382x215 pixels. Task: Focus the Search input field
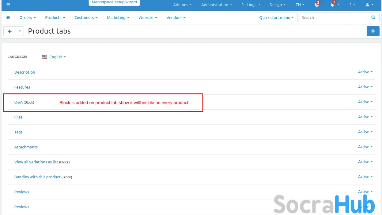333,18
